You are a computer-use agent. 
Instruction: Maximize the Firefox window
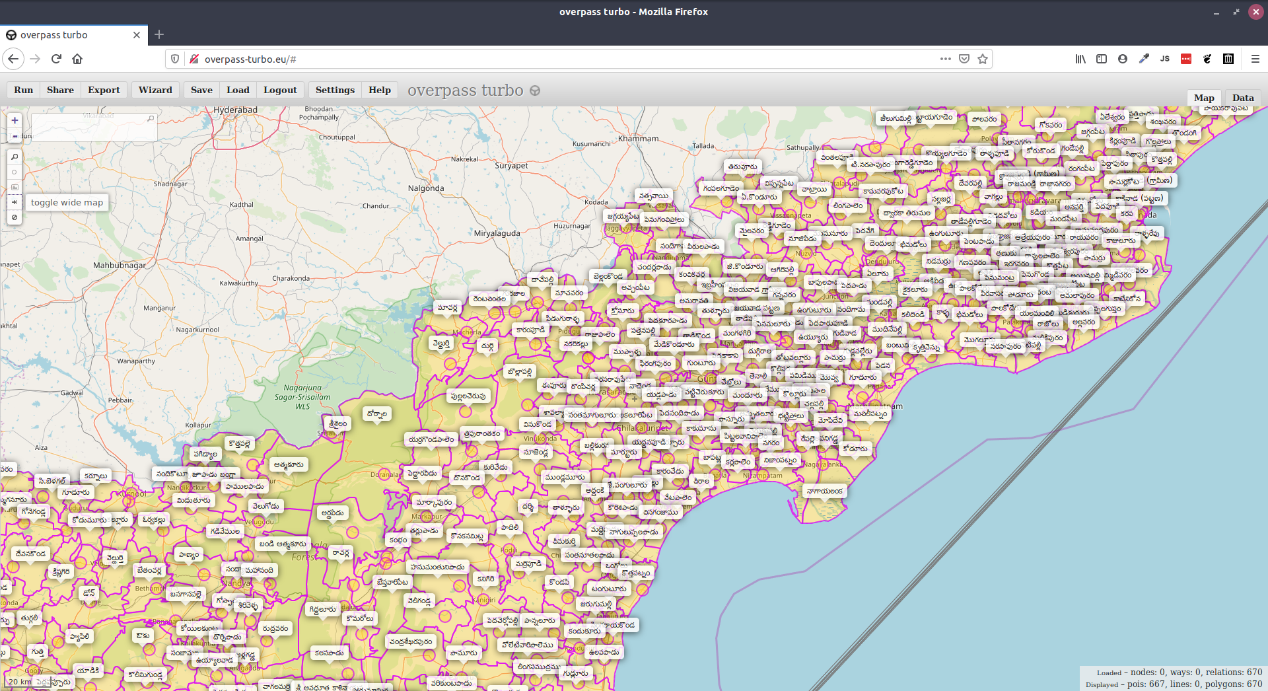click(1236, 12)
